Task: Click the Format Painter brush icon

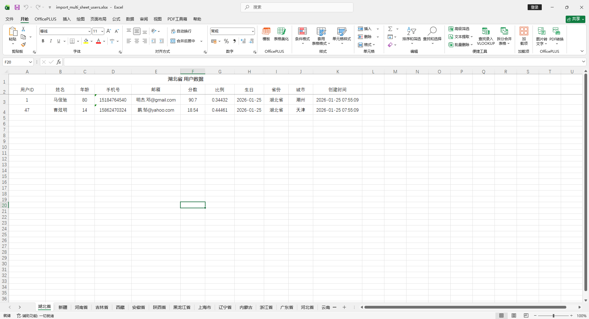Action: 23,45
